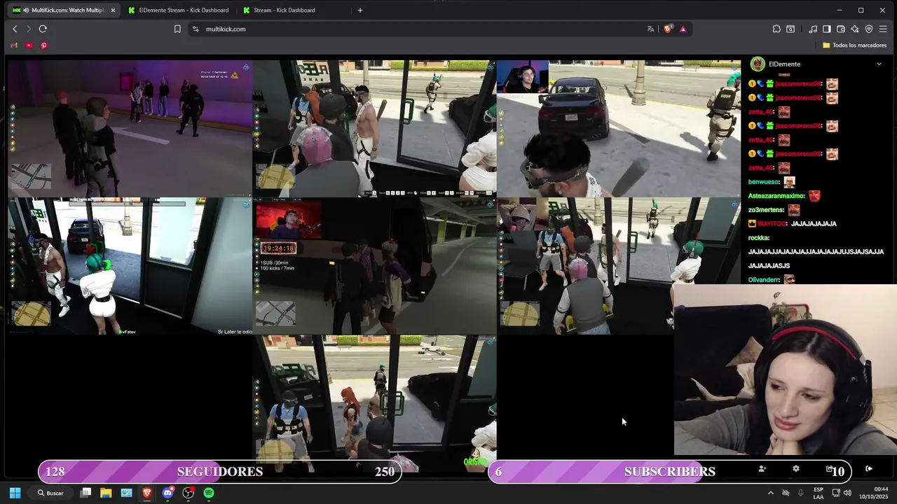Click rockka username in chat
The height and width of the screenshot is (504, 897).
pyautogui.click(x=758, y=238)
